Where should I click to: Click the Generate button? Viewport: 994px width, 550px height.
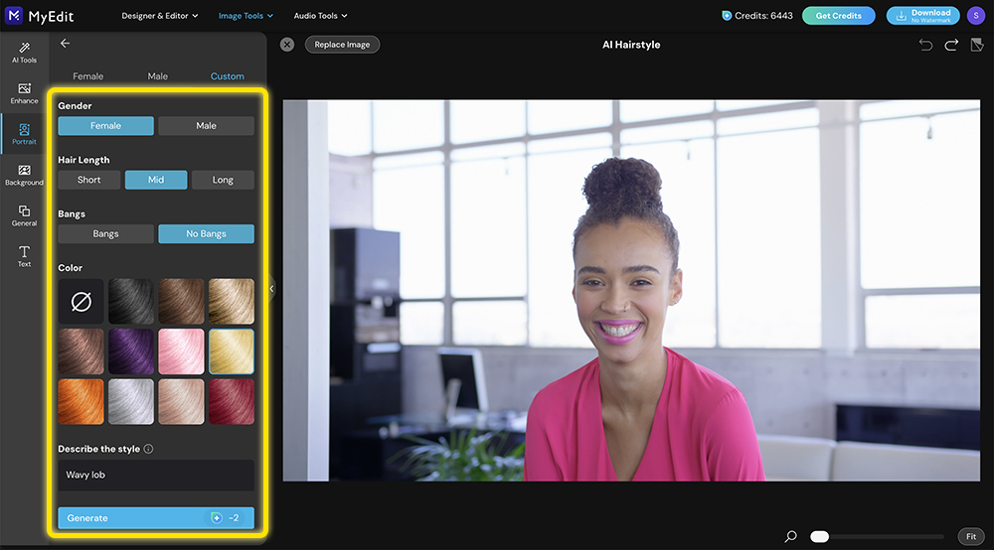156,517
